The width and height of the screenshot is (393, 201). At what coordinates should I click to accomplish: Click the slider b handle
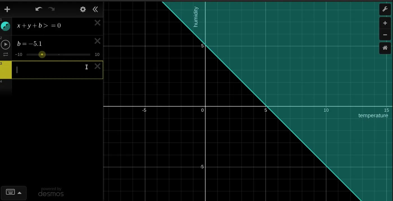pyautogui.click(x=42, y=54)
